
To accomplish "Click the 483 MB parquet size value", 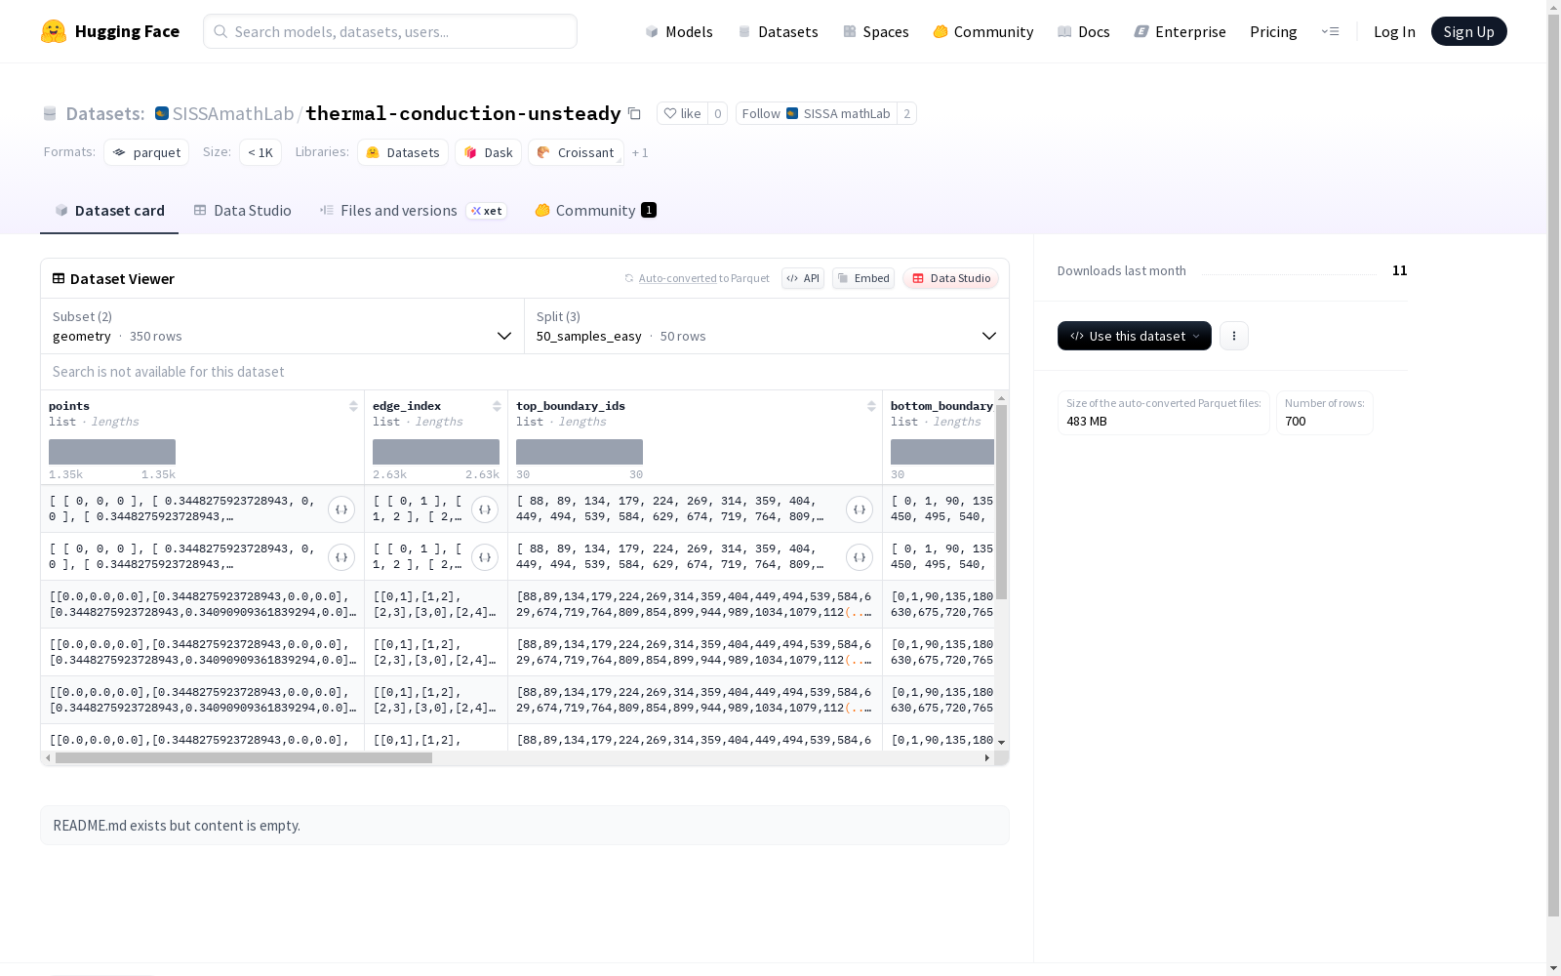I will (1087, 422).
